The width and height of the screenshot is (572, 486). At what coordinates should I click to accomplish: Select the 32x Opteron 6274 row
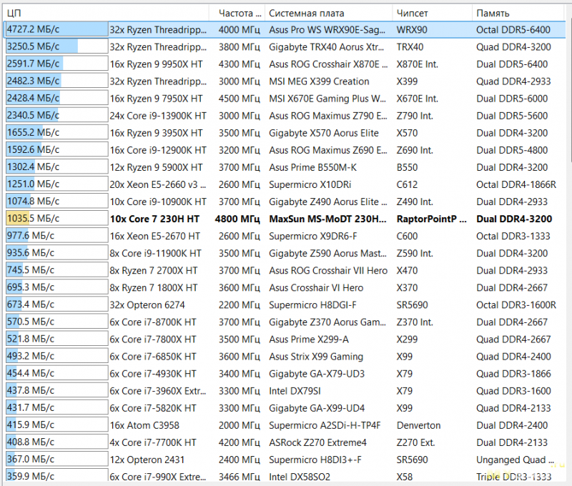coord(285,304)
